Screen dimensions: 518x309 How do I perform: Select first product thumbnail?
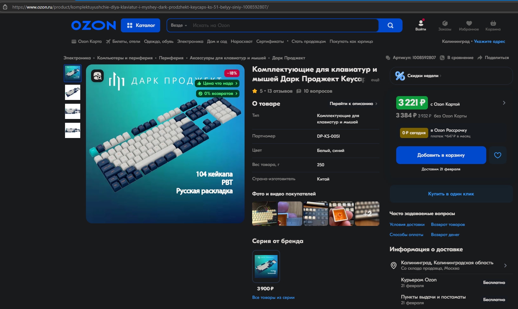click(73, 73)
